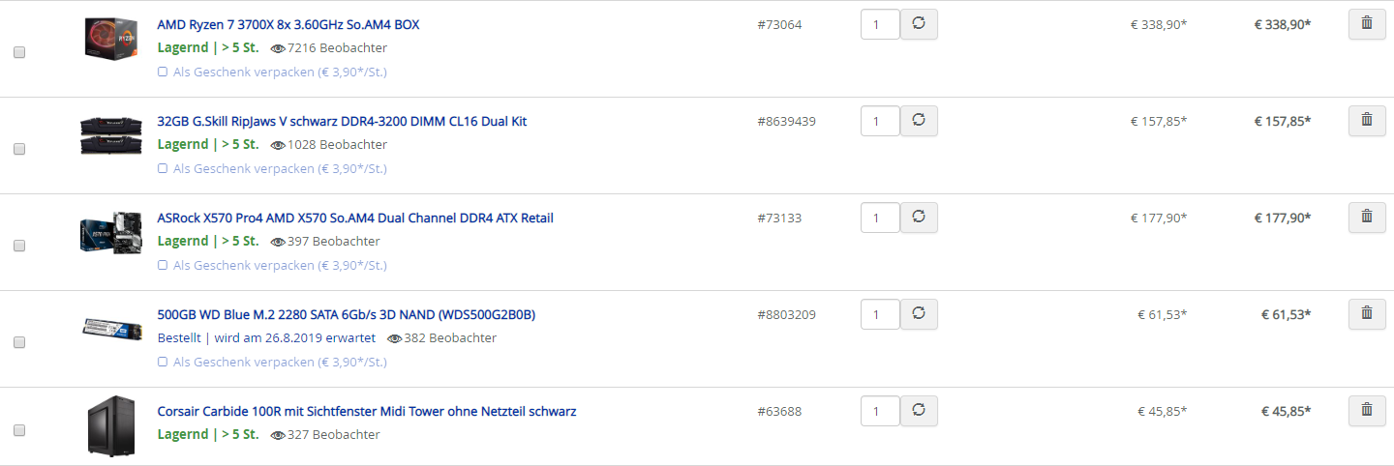Select the Corsair Carbide 100R row checkbox
The height and width of the screenshot is (466, 1394).
[19, 430]
